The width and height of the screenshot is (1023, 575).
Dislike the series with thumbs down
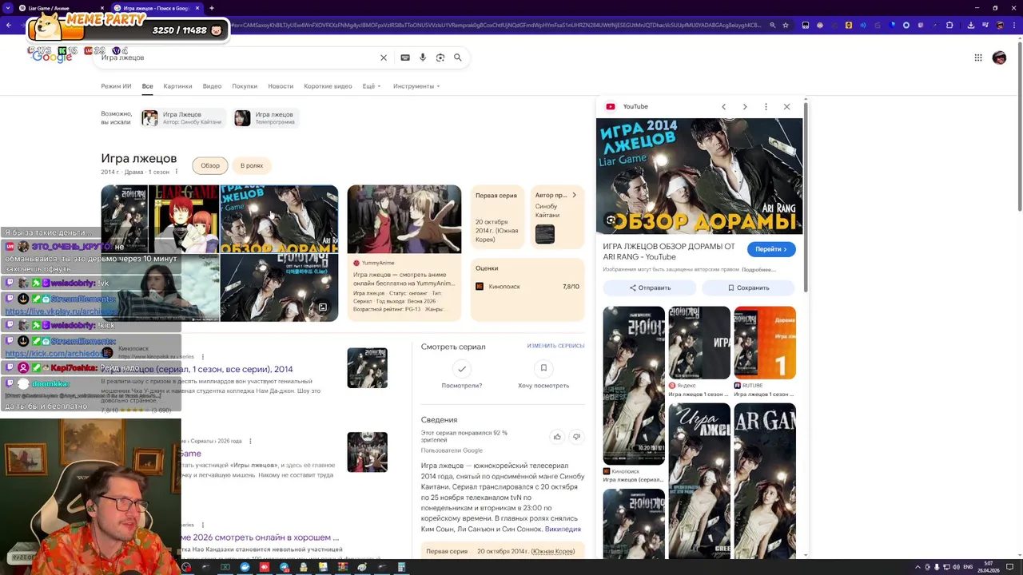pyautogui.click(x=576, y=436)
